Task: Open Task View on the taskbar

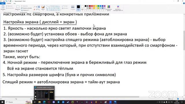Action: [x=35, y=102]
